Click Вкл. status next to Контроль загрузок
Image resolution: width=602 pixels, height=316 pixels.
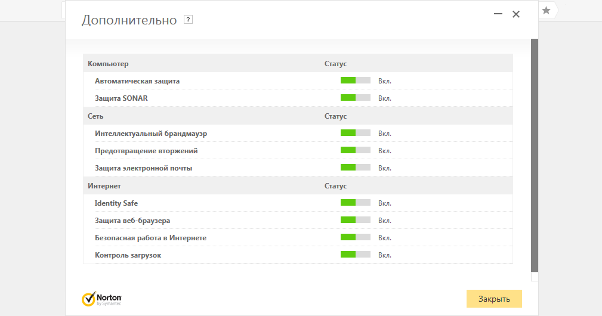[385, 255]
